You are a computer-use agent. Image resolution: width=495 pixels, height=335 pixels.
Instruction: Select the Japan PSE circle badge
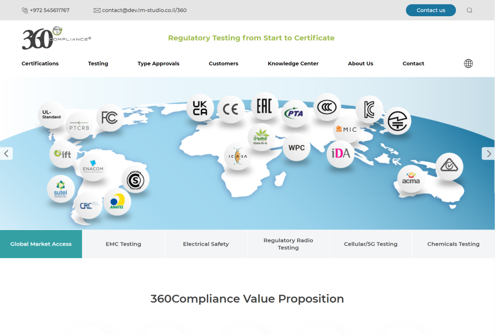click(397, 121)
